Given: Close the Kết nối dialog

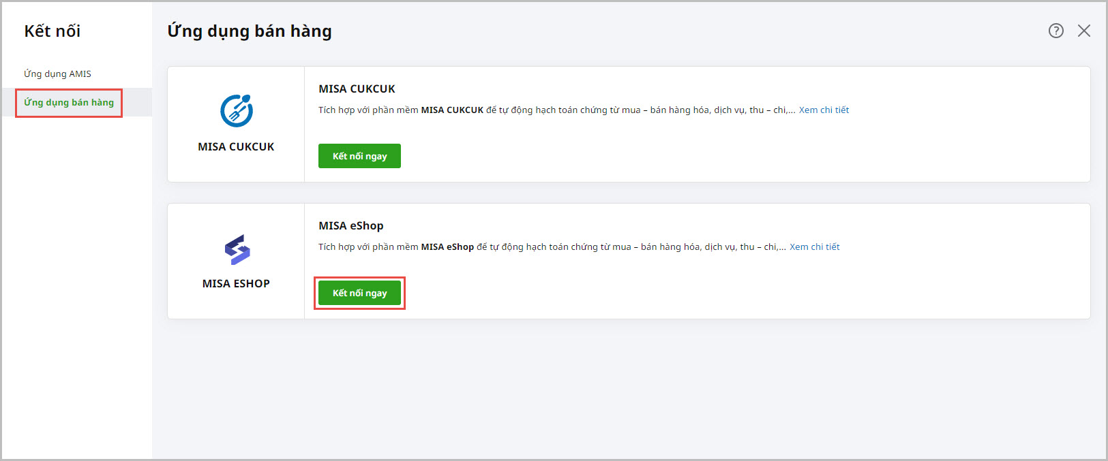Looking at the screenshot, I should [1084, 31].
